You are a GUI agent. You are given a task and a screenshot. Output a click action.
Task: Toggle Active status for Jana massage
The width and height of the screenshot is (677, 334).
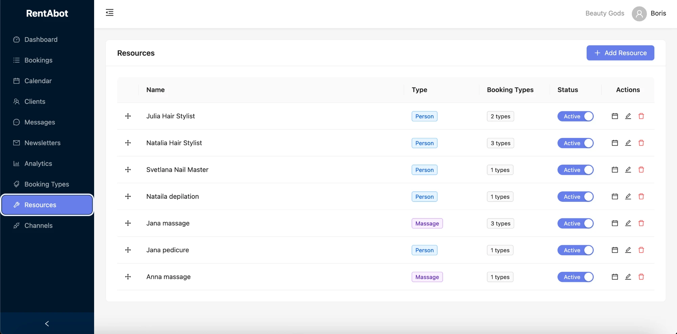tap(575, 223)
